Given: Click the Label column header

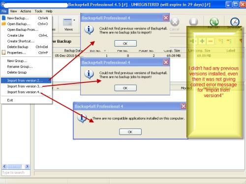Looking at the screenshot, I should click(231, 51).
